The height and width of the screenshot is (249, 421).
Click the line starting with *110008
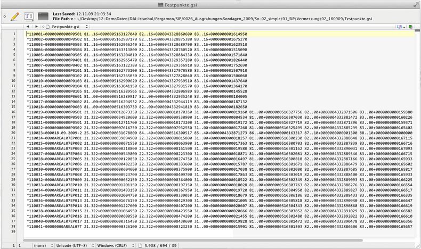pyautogui.click(x=136, y=70)
